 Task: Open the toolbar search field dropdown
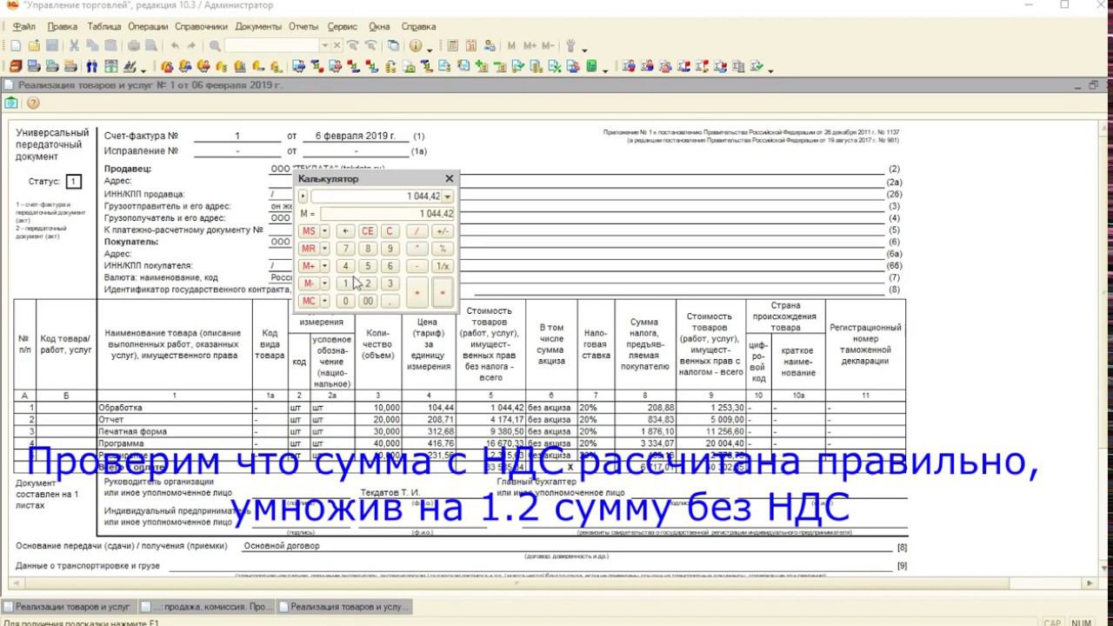click(x=325, y=45)
